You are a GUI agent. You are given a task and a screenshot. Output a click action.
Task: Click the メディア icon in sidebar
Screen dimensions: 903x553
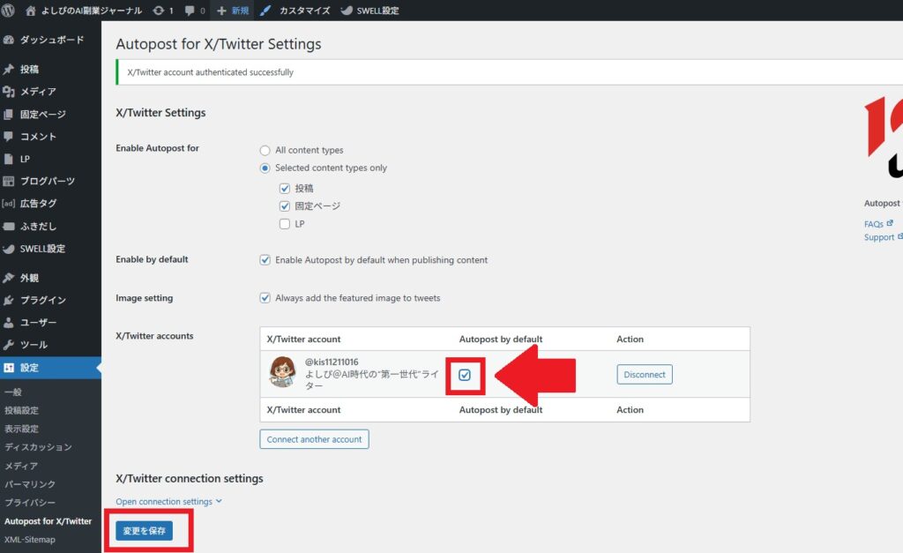point(9,92)
